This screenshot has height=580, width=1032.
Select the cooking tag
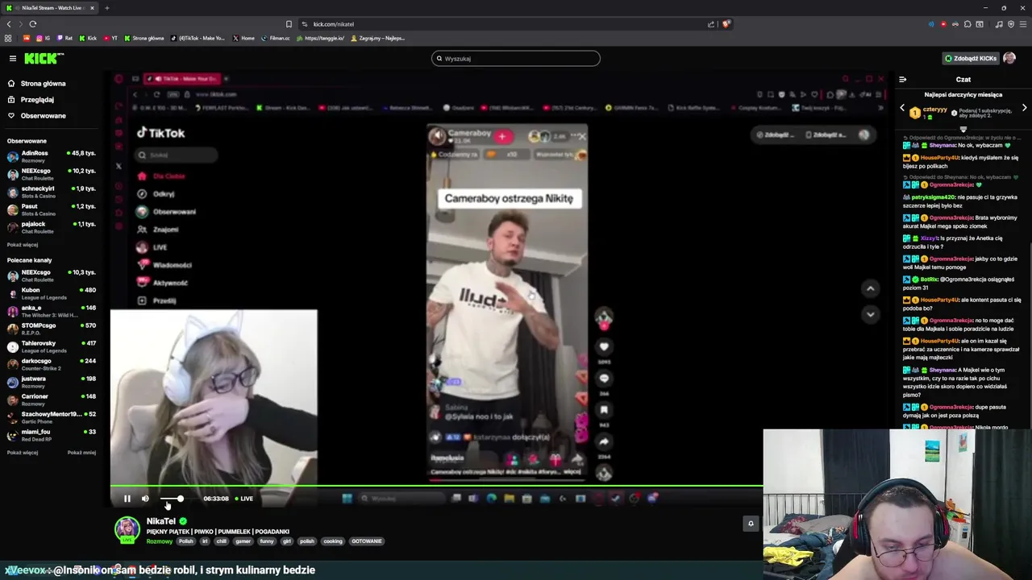(333, 541)
